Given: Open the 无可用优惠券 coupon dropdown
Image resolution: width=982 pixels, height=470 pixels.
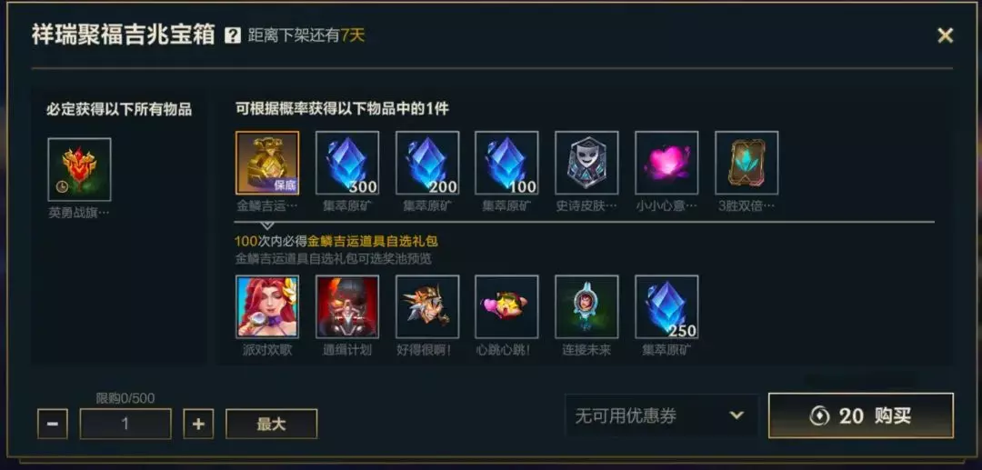Looking at the screenshot, I should 661,415.
